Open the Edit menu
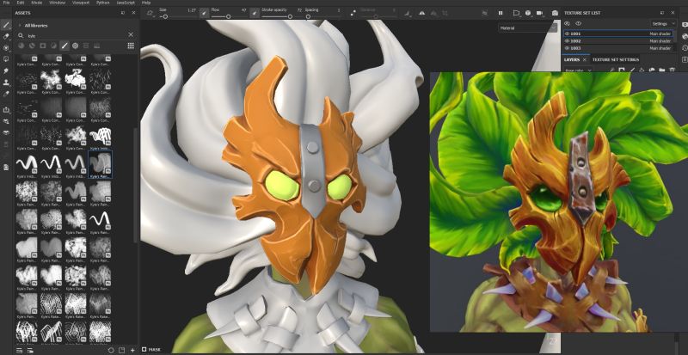The height and width of the screenshot is (355, 688). pyautogui.click(x=21, y=3)
